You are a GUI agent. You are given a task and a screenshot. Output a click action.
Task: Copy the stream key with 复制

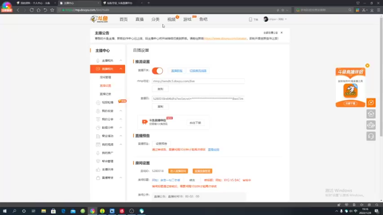pos(160,107)
